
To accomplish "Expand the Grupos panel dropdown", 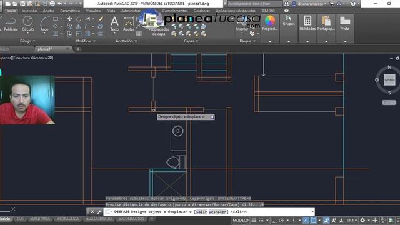I will click(289, 41).
